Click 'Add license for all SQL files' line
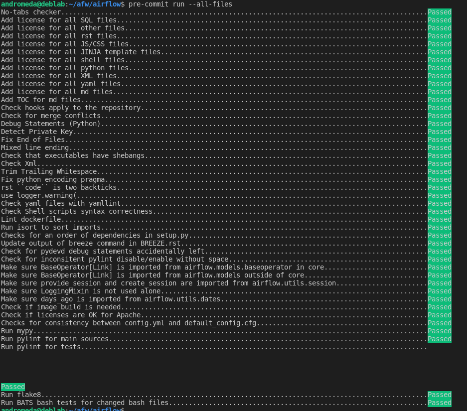The height and width of the screenshot is (411, 467). tap(226, 20)
